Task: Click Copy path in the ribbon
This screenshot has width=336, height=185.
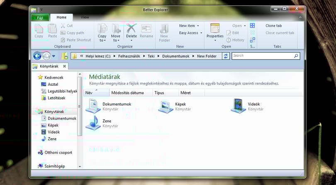Action: click(72, 33)
